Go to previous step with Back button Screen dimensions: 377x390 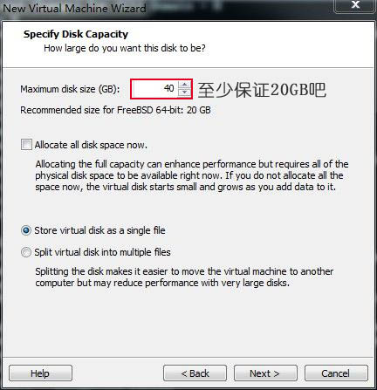pos(195,373)
